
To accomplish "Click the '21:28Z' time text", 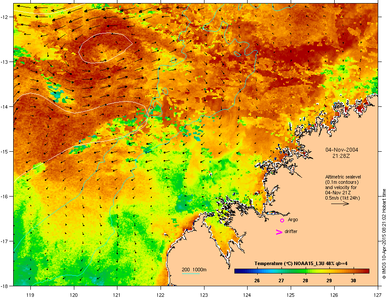I will pos(341,156).
